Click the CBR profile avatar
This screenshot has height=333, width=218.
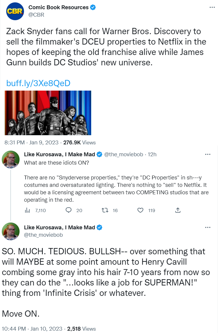[15, 12]
